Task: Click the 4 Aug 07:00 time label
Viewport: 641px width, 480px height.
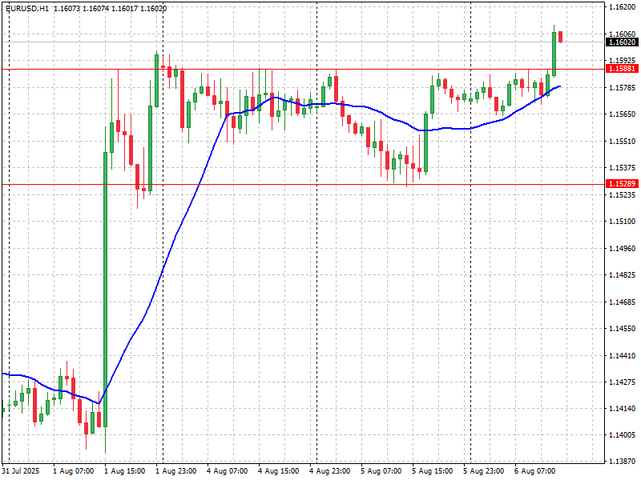Action: tap(228, 471)
